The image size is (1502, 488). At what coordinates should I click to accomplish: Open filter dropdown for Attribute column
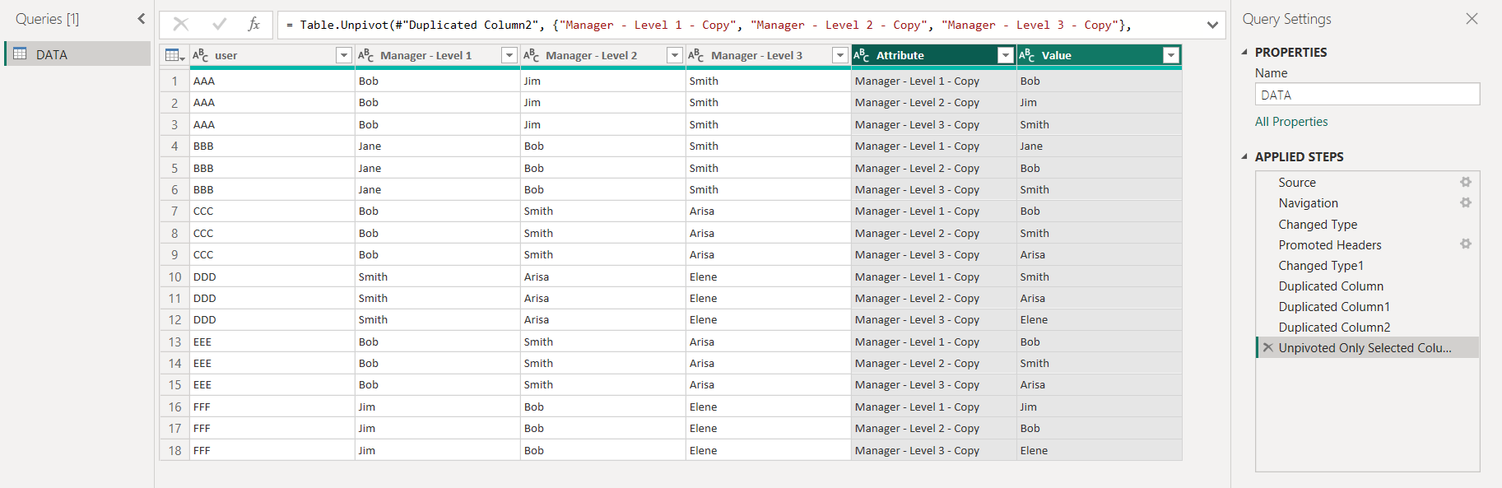pyautogui.click(x=1005, y=55)
